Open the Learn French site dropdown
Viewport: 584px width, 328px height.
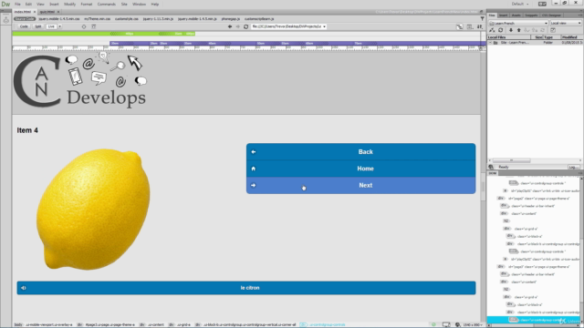click(x=518, y=23)
